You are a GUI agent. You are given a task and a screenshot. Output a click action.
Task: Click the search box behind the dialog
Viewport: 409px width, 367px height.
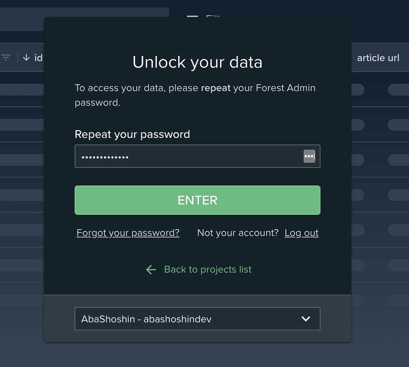[x=84, y=19]
